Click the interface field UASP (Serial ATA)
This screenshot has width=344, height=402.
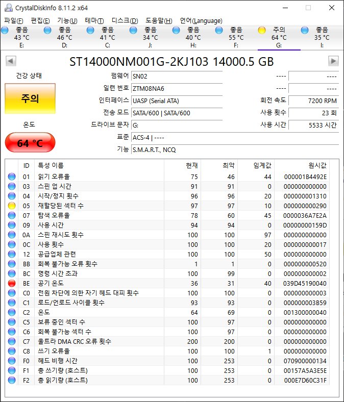[x=177, y=101]
